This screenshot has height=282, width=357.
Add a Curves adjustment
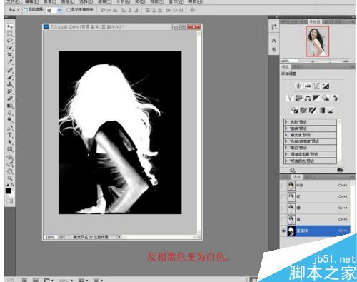tap(317, 86)
